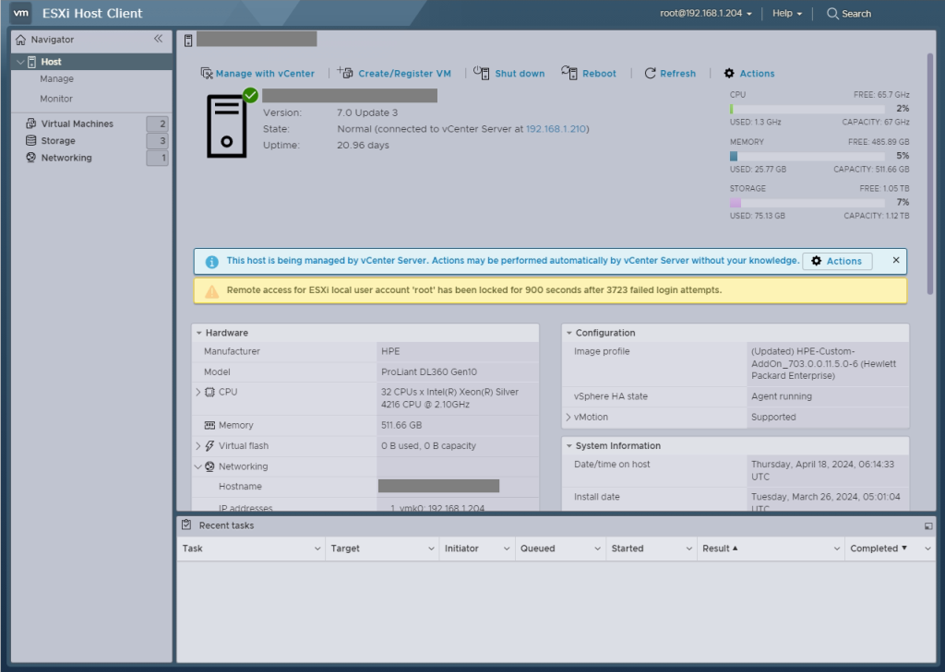This screenshot has width=945, height=672.
Task: Collapse the Navigator panel using the double-chevron
Action: pyautogui.click(x=158, y=39)
